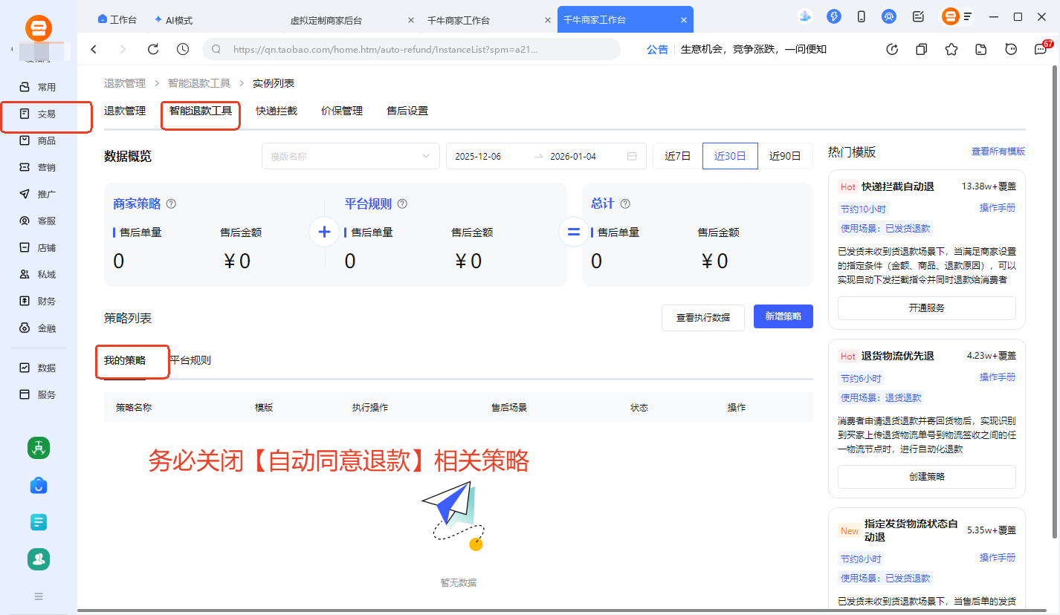The image size is (1060, 615).
Task: Close the inactive 千牛商家工作台 tab
Action: tap(548, 21)
